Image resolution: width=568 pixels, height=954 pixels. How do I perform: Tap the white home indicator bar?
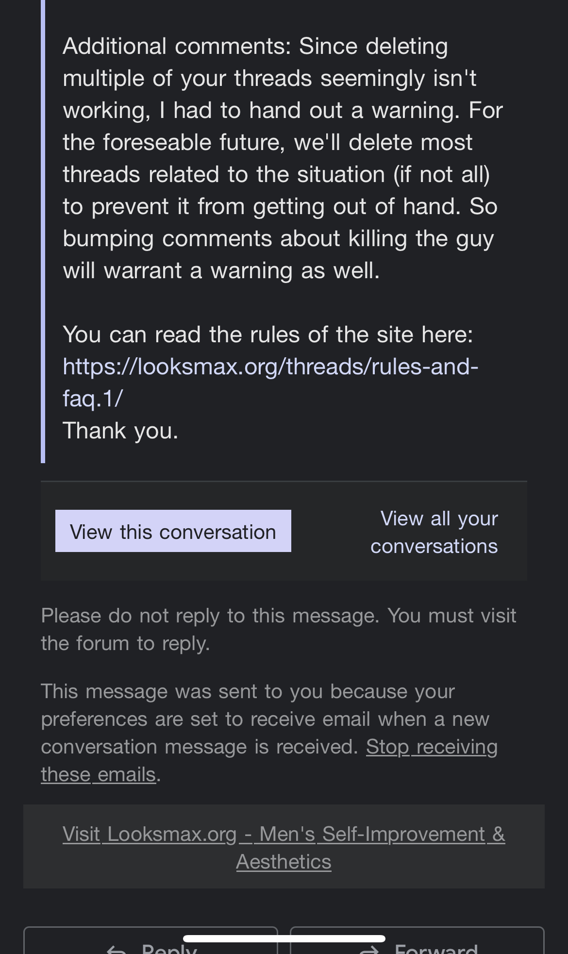(284, 938)
